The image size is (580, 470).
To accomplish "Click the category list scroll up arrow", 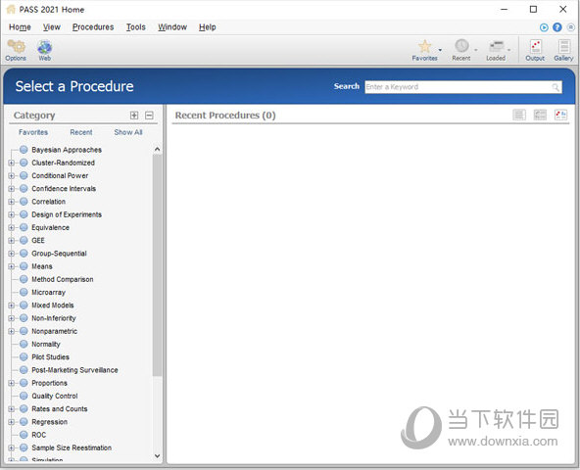I will click(x=157, y=150).
